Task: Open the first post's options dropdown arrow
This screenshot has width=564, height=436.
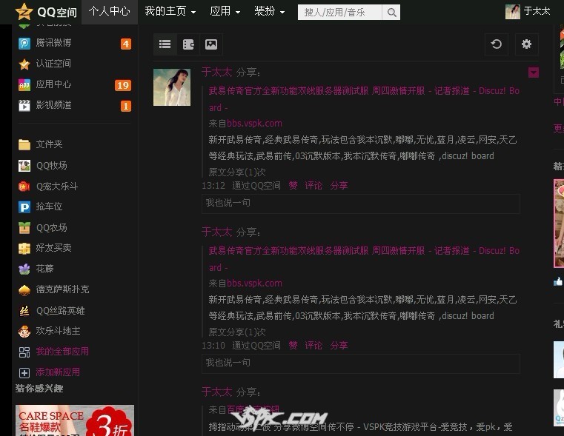Action: (x=534, y=73)
